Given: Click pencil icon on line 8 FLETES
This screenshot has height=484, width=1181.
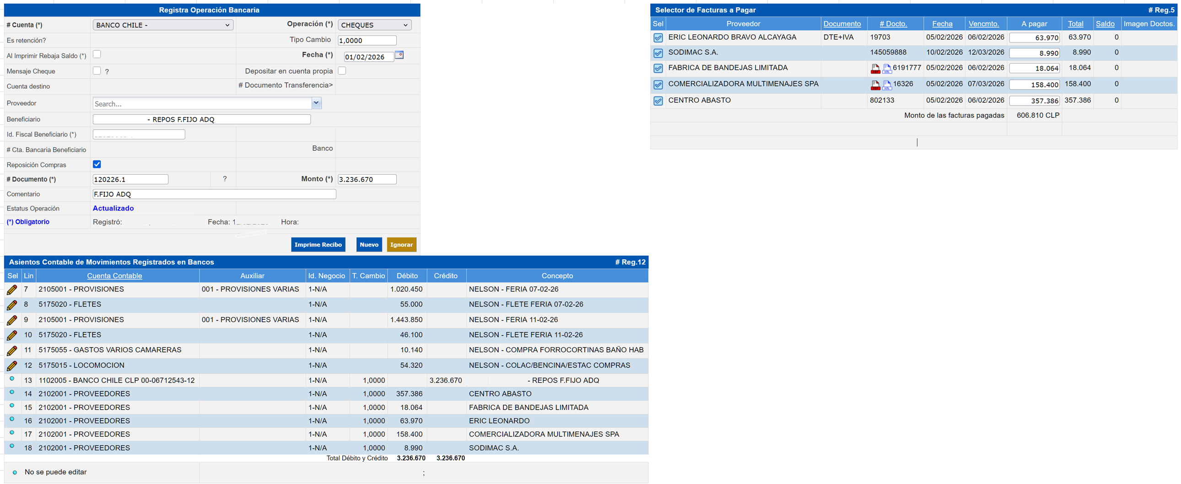Looking at the screenshot, I should (12, 305).
